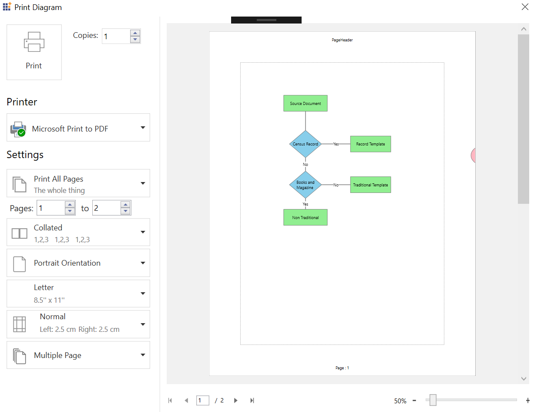Click the Multiple Page stacked sheets icon
Screen dimensions: 534x412
(19, 356)
